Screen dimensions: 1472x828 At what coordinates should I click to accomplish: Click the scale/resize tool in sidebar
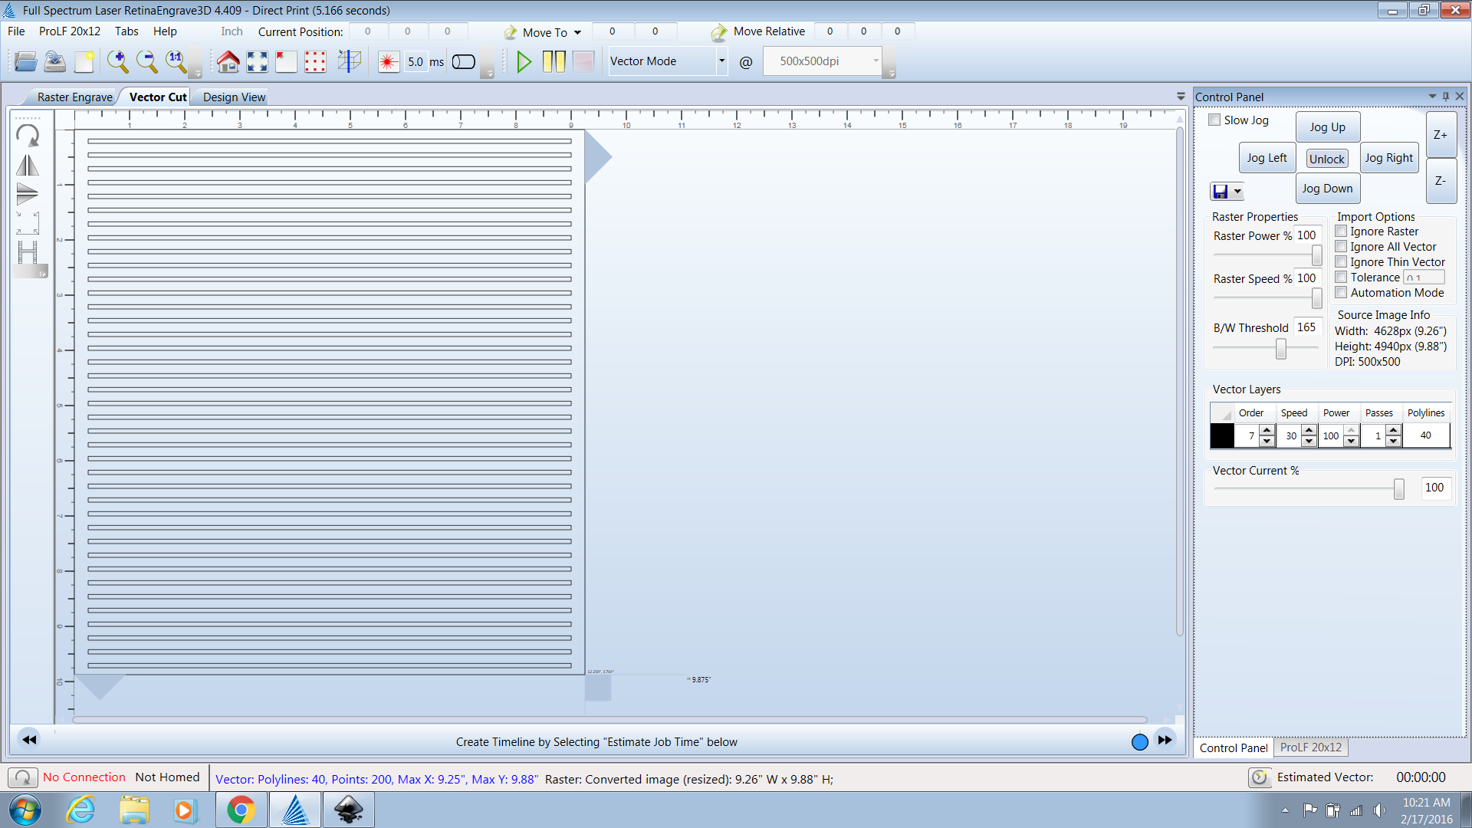(28, 223)
